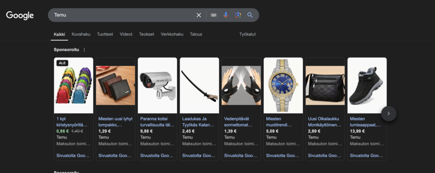Open the blue-dial wristwatch product image
Viewport: 435px width, 173px height.
click(283, 85)
